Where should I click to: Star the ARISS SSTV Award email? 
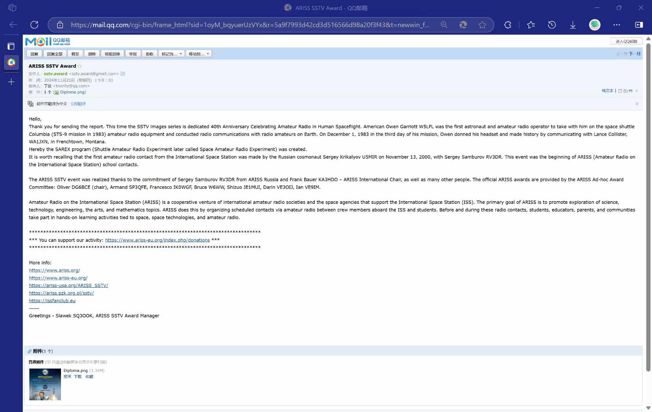[80, 66]
